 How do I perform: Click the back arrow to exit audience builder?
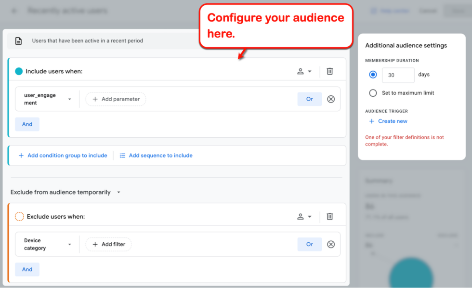click(x=13, y=11)
